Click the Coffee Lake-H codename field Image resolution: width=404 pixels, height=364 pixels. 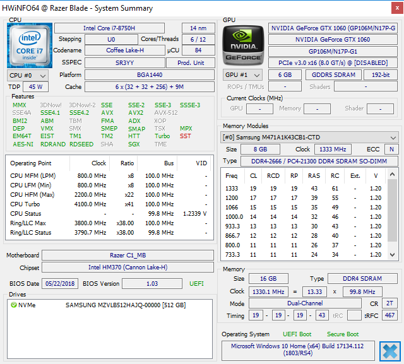pos(125,50)
